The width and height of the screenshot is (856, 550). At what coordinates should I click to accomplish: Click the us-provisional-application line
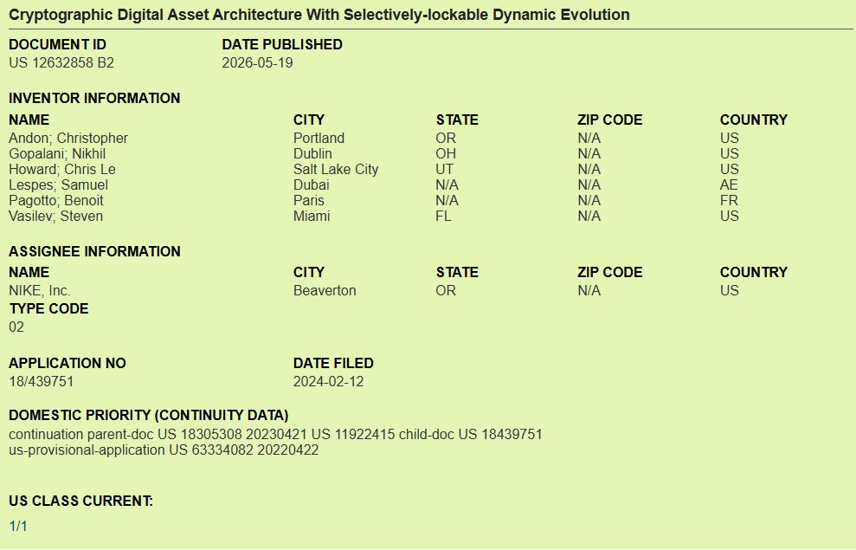164,450
